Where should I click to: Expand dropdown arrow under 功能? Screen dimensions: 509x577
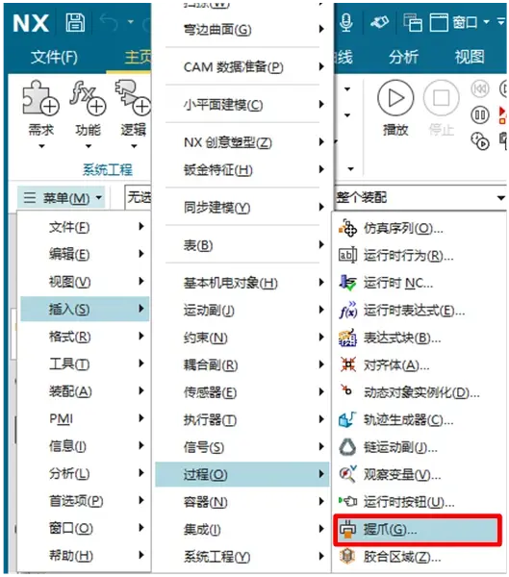88,146
